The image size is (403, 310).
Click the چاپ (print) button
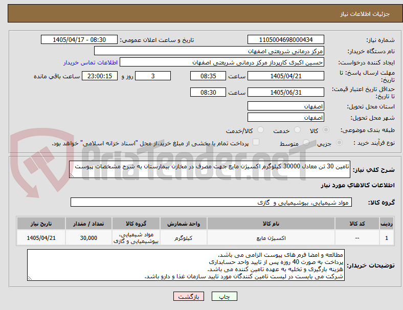(x=224, y=296)
